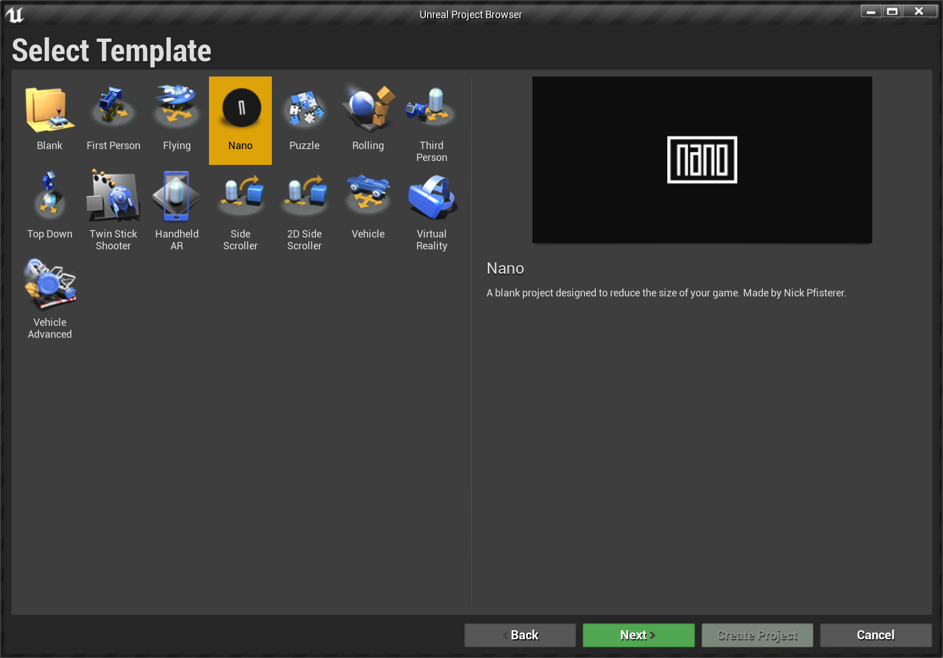Select the Vehicle template

click(368, 209)
